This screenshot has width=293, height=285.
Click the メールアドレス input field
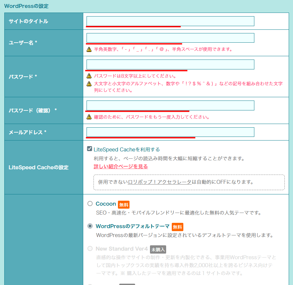169,132
